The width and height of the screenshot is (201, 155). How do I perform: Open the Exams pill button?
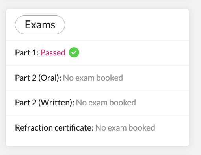click(x=40, y=25)
